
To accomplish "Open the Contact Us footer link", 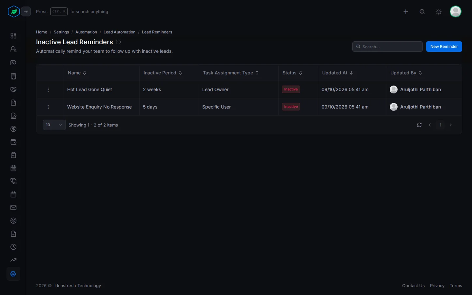I will tap(413, 286).
